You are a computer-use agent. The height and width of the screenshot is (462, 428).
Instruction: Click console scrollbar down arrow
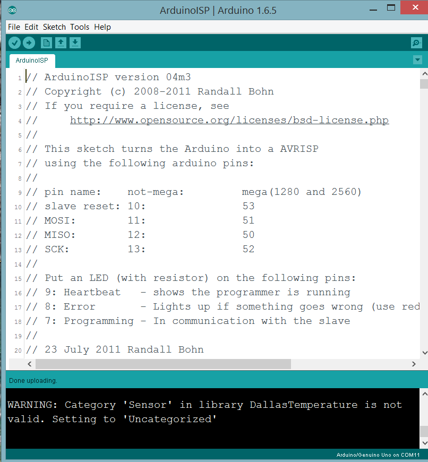tap(424, 443)
